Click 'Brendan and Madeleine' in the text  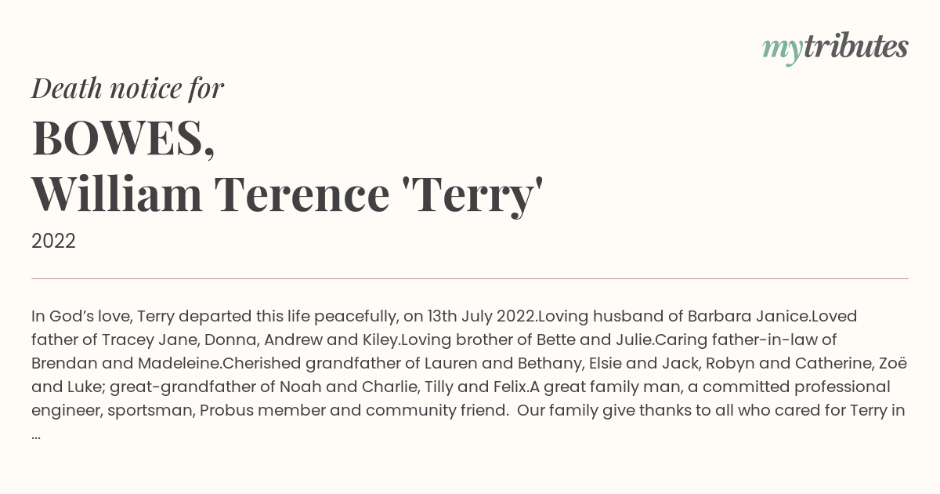(x=126, y=363)
